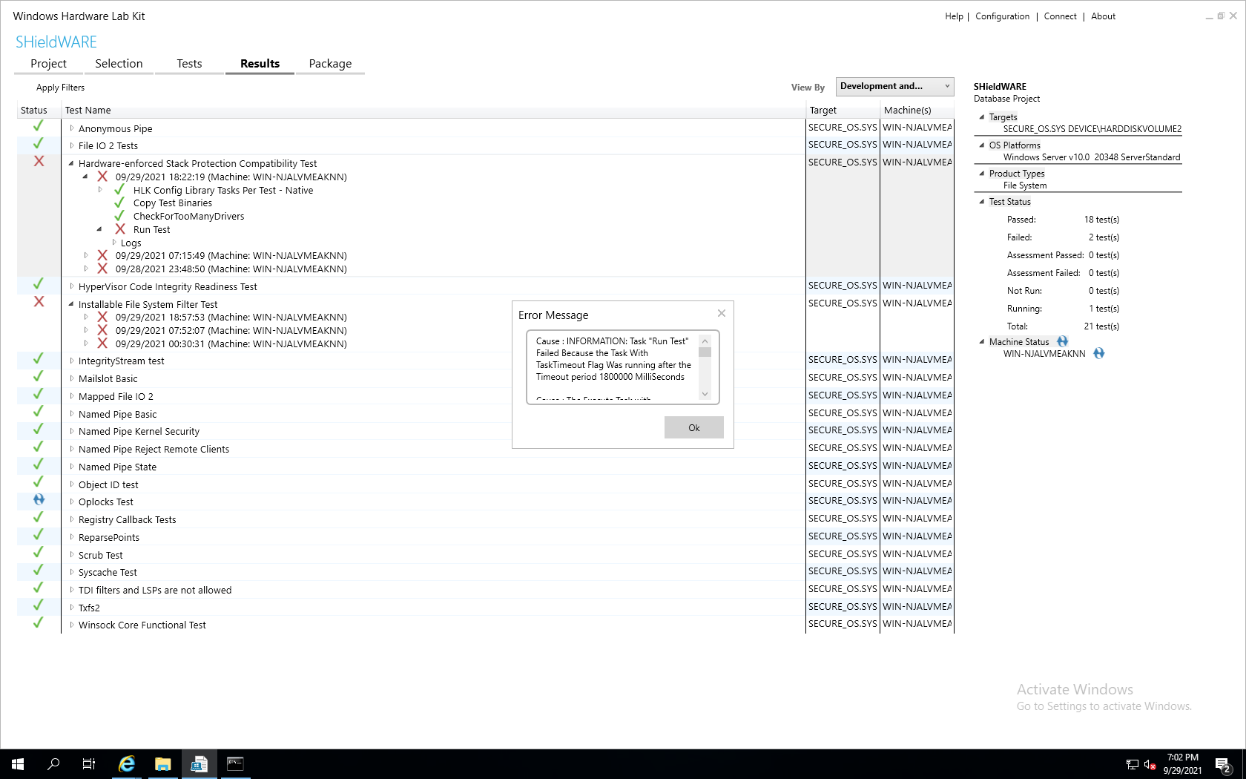Viewport: 1246px width, 779px height.
Task: Open the notifications icon in the system tray
Action: tap(1223, 764)
